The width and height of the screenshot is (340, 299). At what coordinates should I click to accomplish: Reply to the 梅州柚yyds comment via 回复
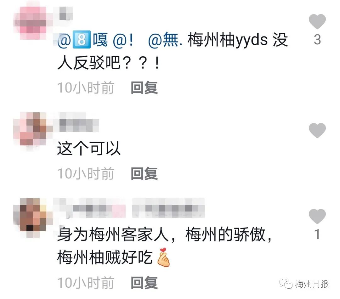pos(144,87)
